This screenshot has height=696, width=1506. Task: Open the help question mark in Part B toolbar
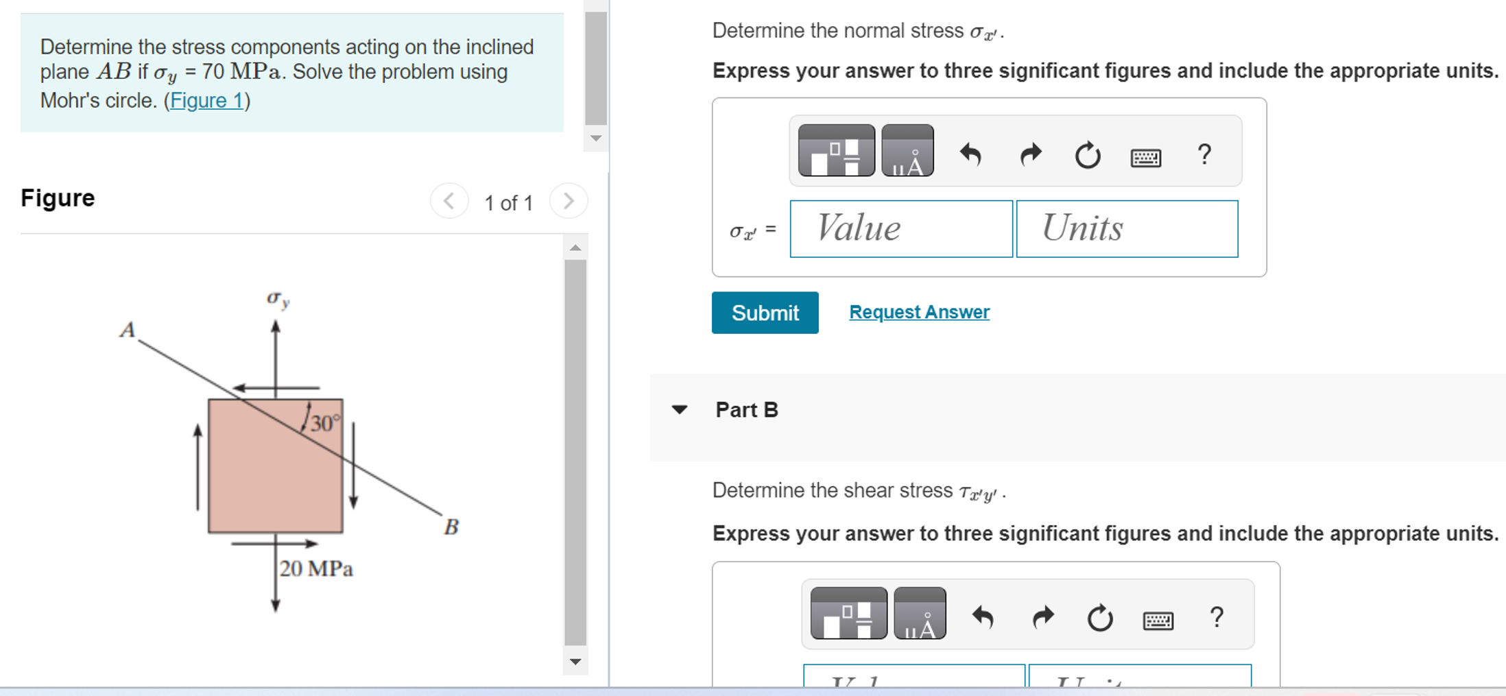(1217, 615)
